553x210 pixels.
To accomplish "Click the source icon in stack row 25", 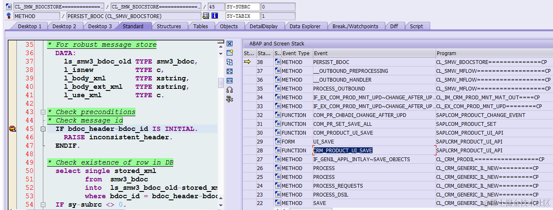I will pos(278,177).
